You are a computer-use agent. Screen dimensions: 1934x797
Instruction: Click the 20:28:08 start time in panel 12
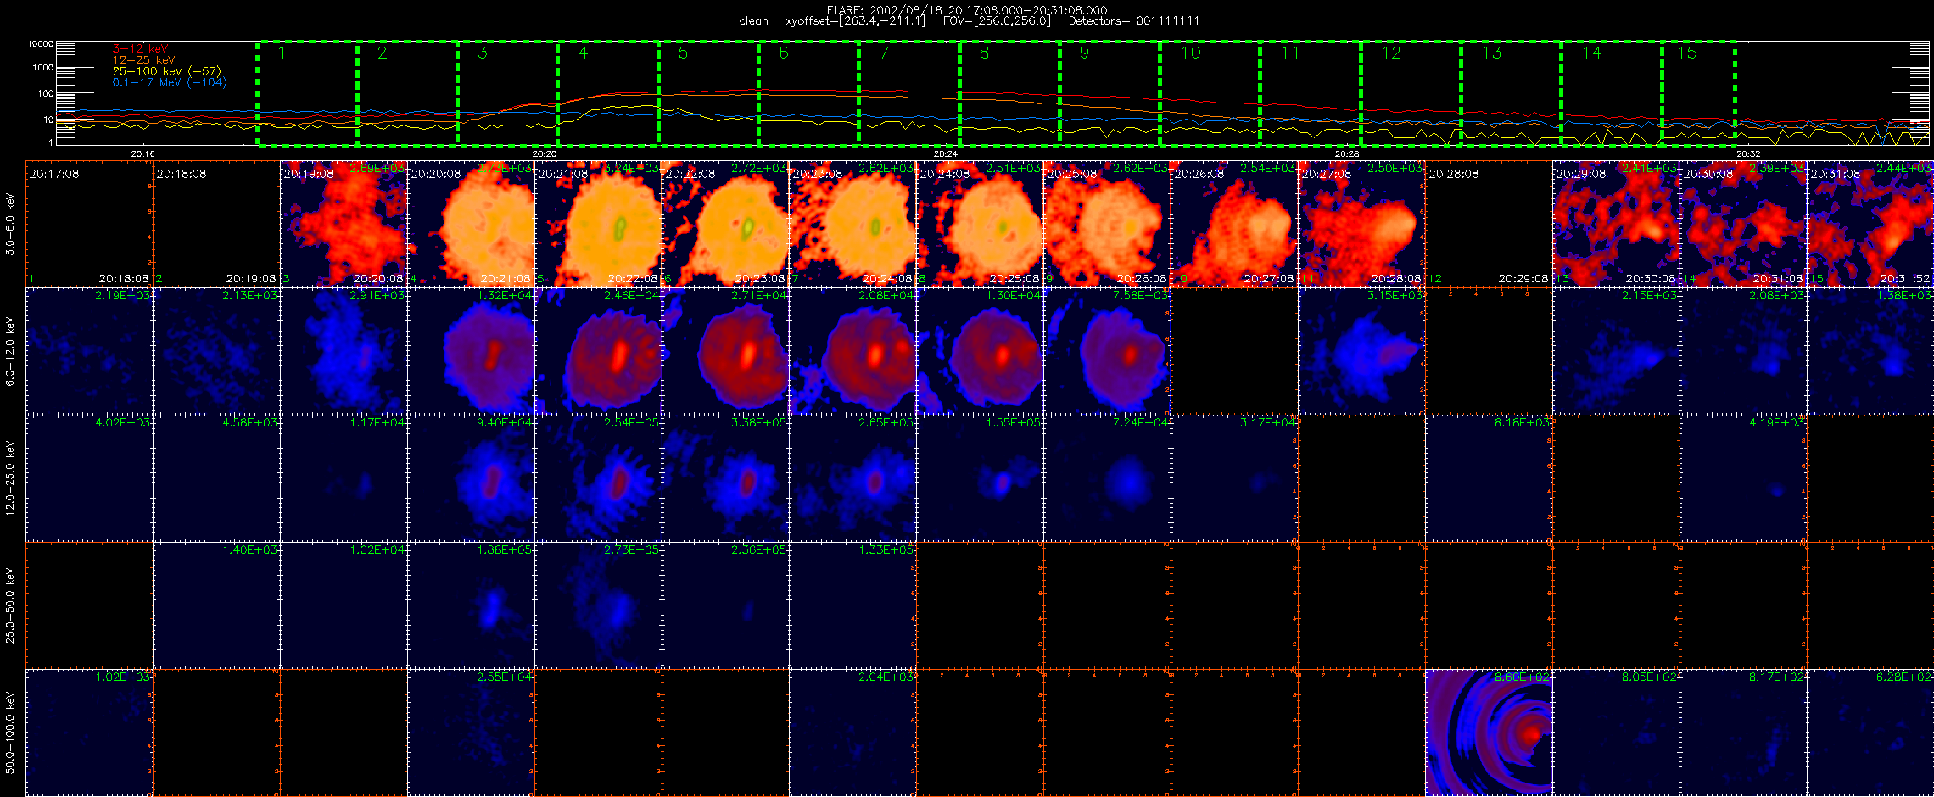(x=1454, y=173)
